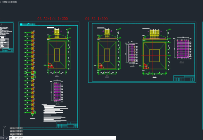
Task: Open recent commands dropdown in command line
Action: (12, 138)
